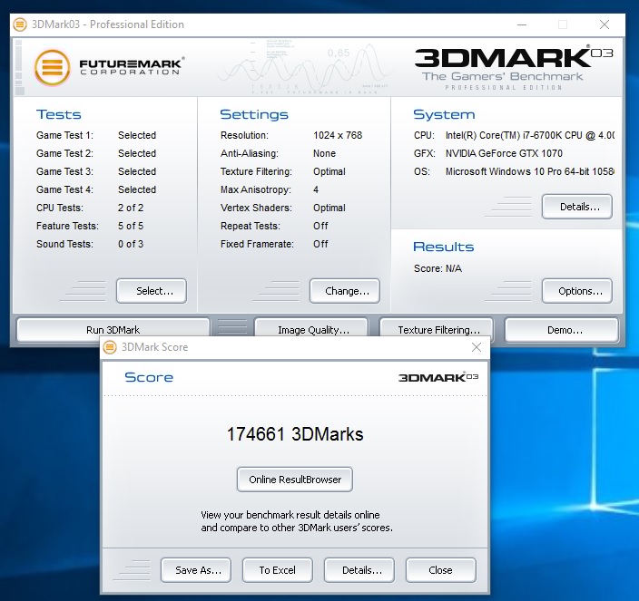Click the Vertex Shaders: setting label
Viewport: 639px width, 601px height.
coord(256,208)
